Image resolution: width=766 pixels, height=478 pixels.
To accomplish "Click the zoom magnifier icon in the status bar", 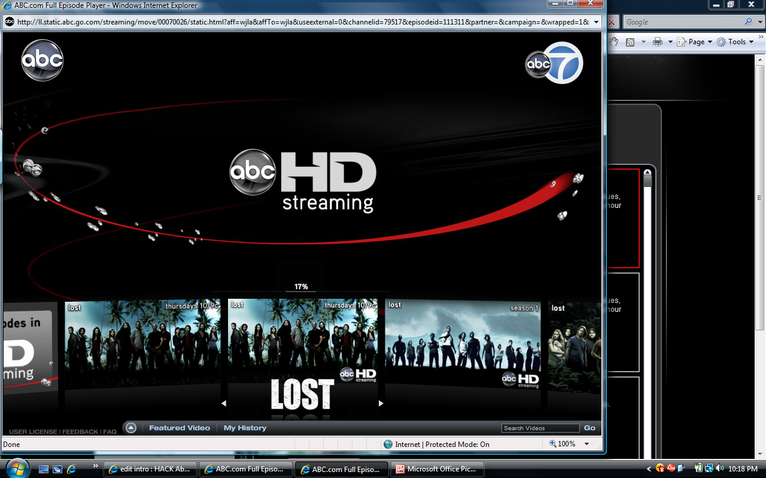I will tap(553, 444).
